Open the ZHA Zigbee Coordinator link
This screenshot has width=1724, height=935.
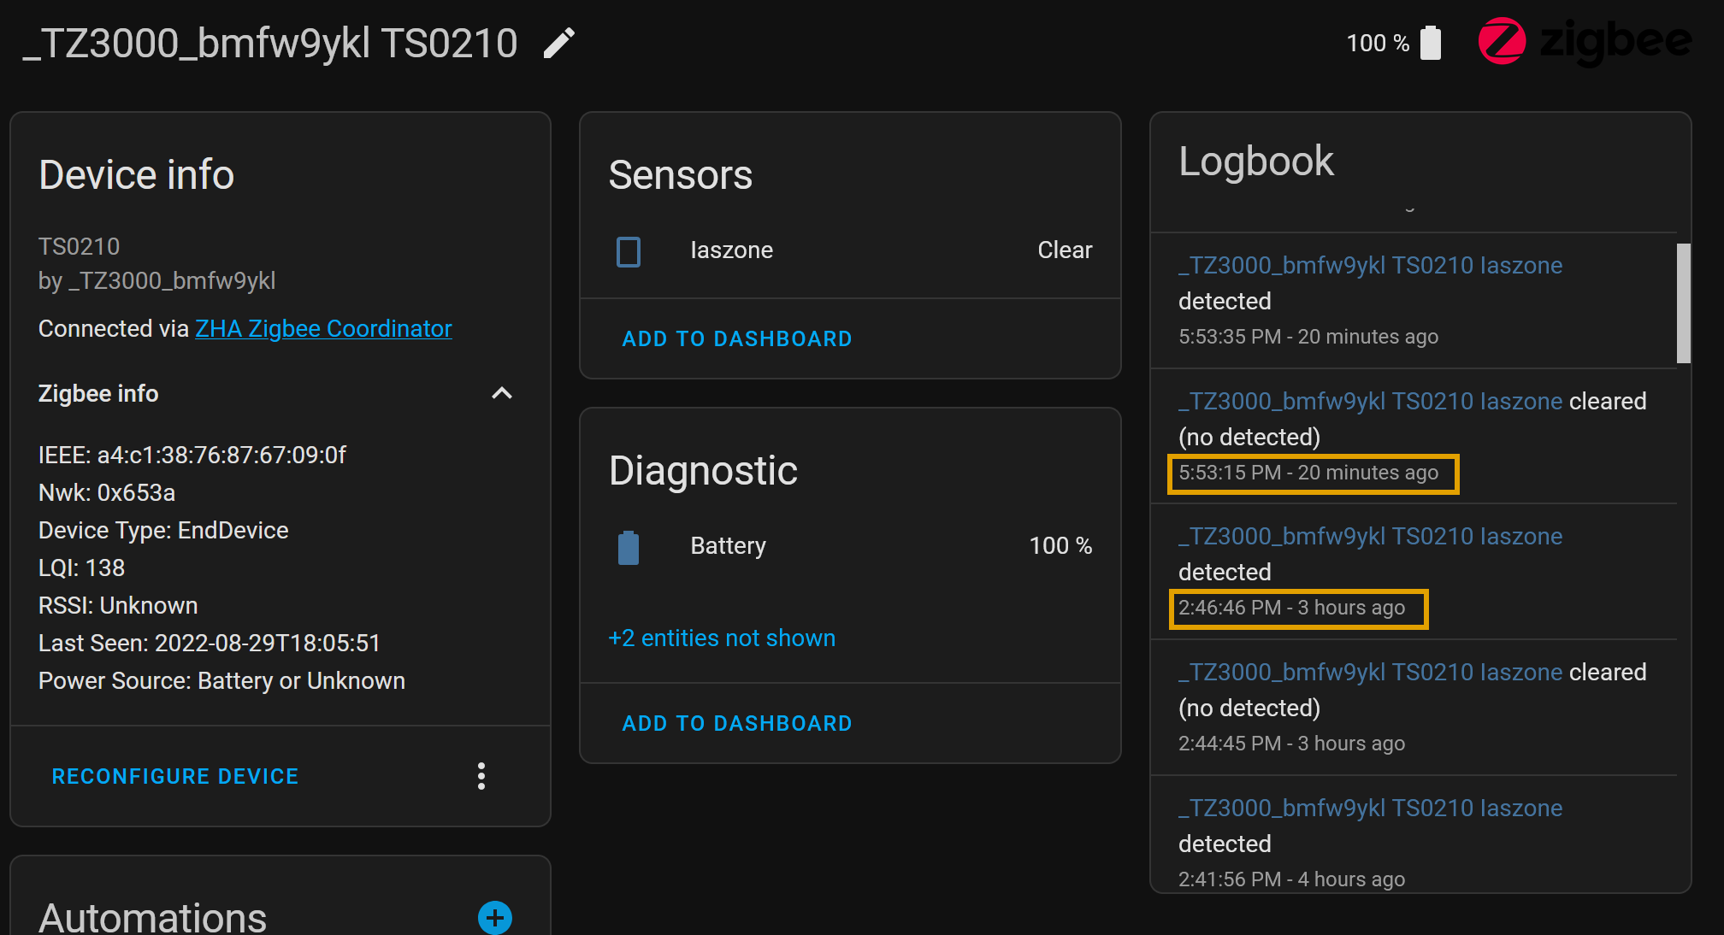pos(323,328)
